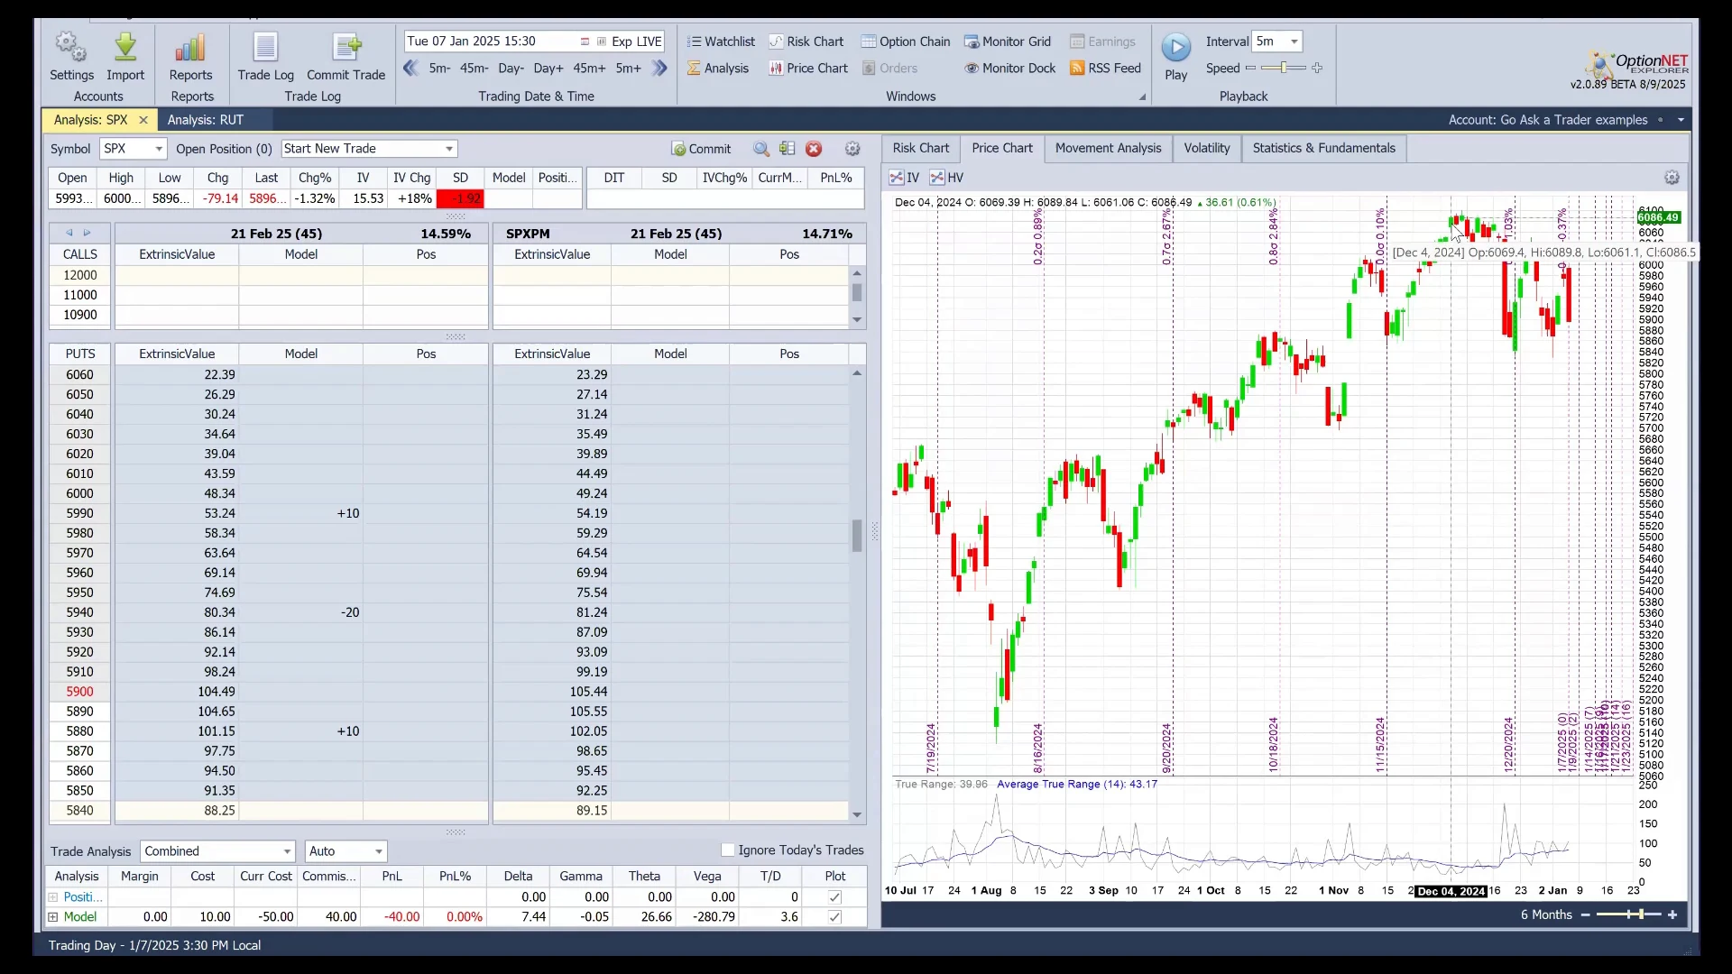Increase playback speed with the plus icon
Image resolution: width=1732 pixels, height=974 pixels.
pyautogui.click(x=1317, y=68)
